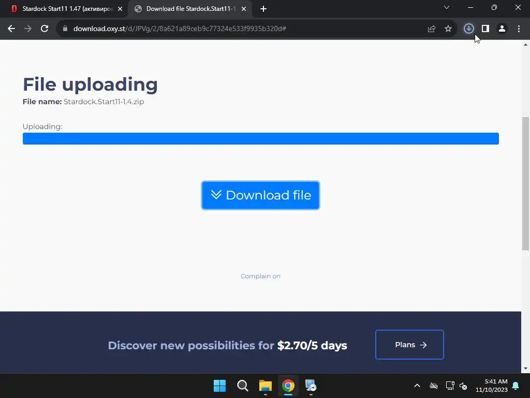Open Chrome three-dot menu

click(x=519, y=29)
